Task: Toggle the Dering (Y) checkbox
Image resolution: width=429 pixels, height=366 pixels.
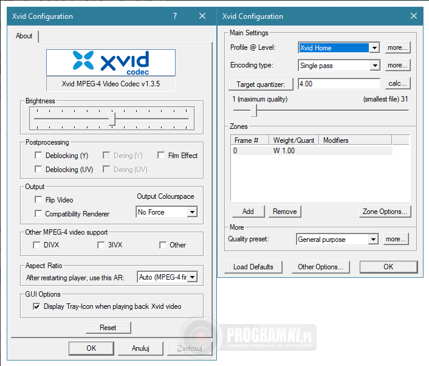Action: 106,155
